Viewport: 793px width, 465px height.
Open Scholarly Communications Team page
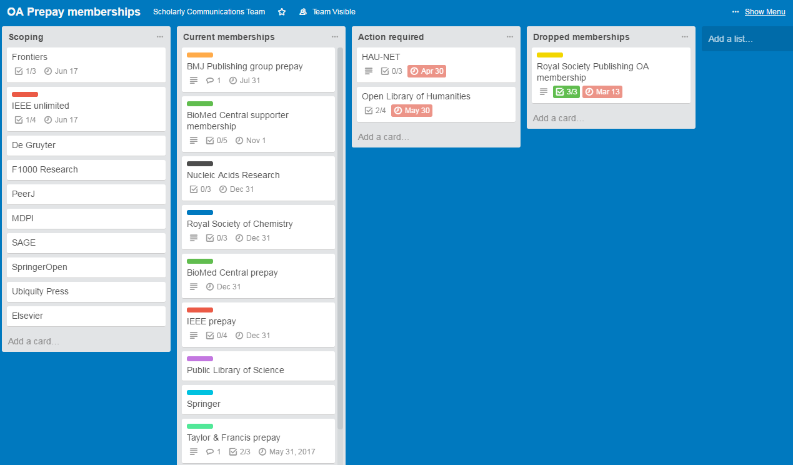click(x=209, y=12)
